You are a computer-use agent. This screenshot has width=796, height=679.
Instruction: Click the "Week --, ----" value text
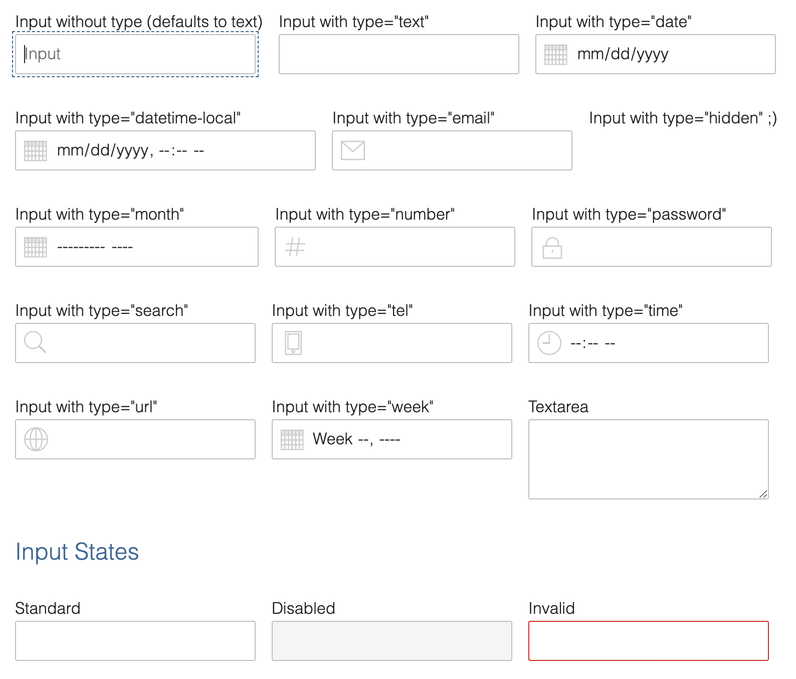[356, 439]
